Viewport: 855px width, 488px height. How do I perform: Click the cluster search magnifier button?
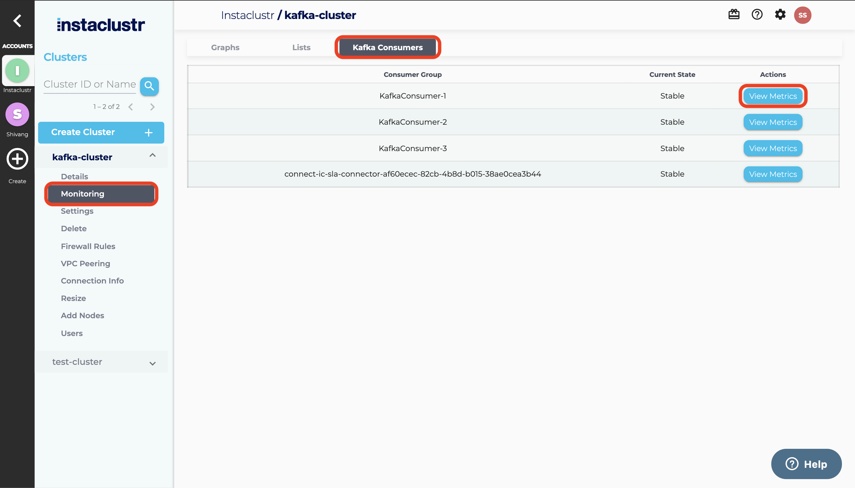click(149, 86)
